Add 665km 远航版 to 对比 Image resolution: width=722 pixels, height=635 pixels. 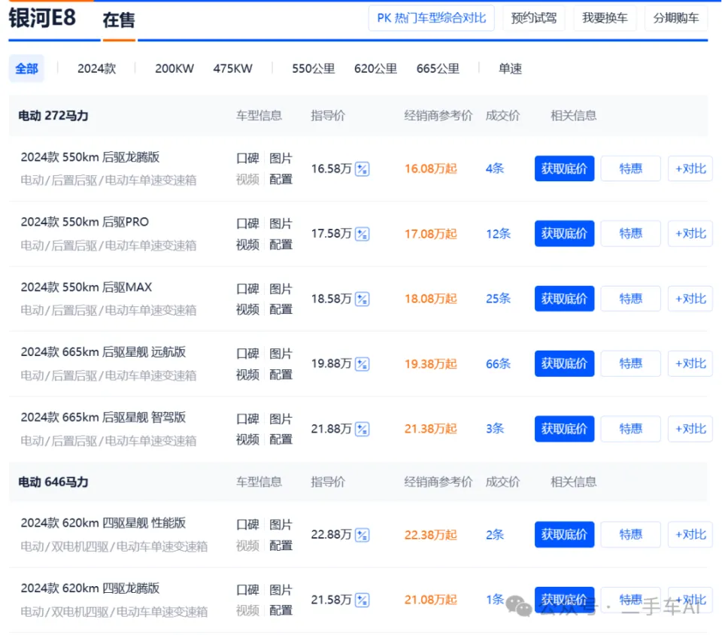pyautogui.click(x=690, y=363)
